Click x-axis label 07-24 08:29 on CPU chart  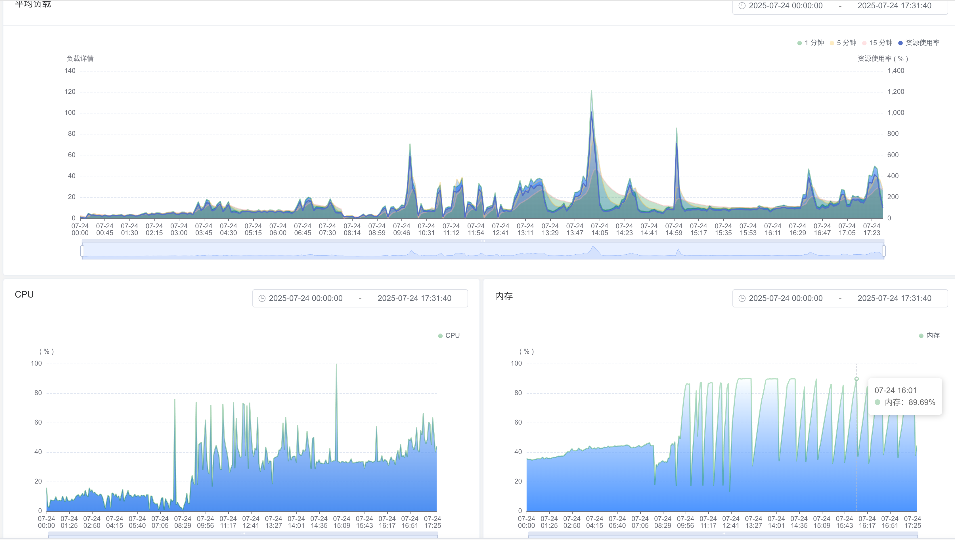[x=183, y=522]
